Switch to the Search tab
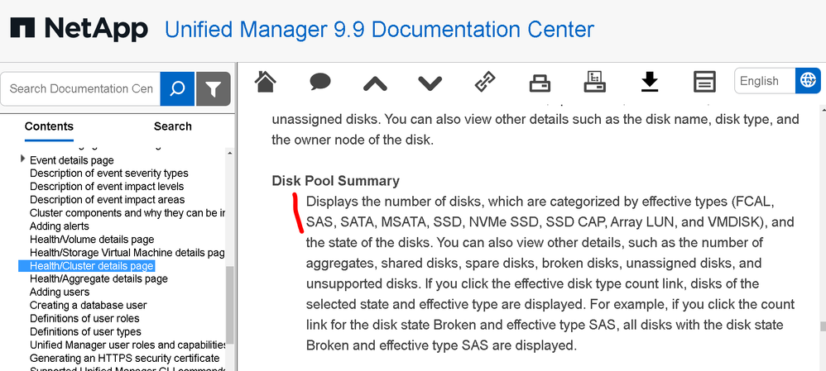Viewport: 826px width, 371px height. tap(172, 126)
